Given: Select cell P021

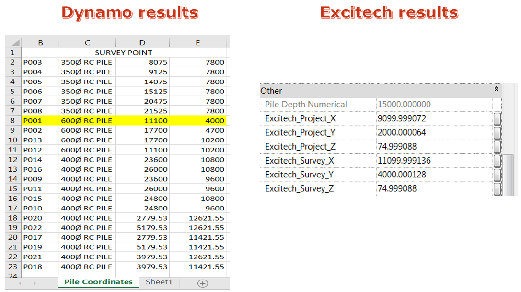Looking at the screenshot, I should 41,257.
